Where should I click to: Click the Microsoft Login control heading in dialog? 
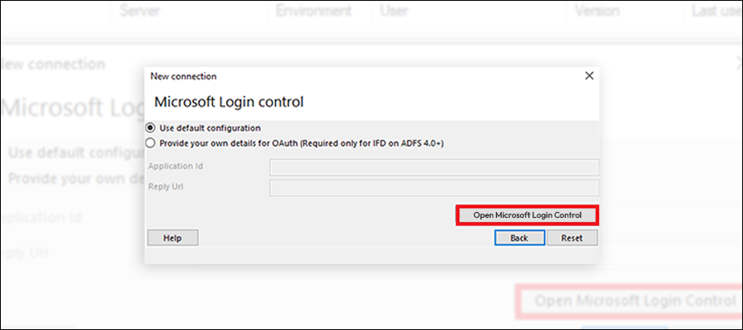coord(229,101)
